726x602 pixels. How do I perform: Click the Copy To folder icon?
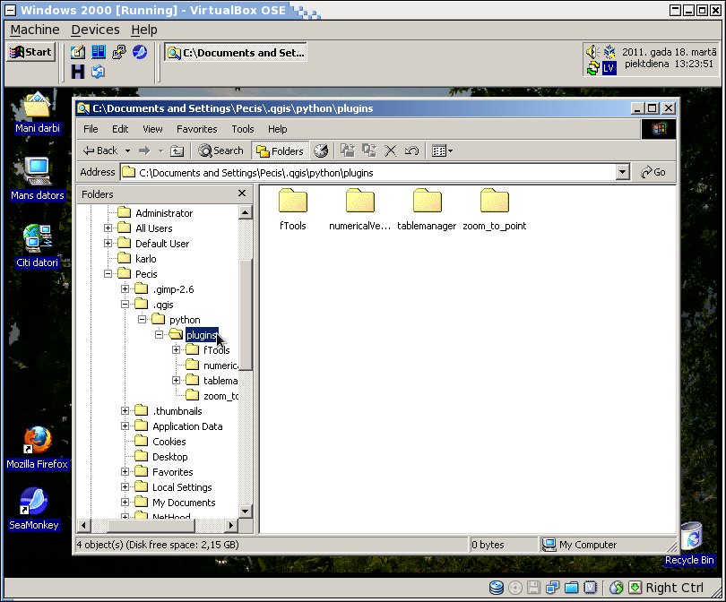(369, 150)
